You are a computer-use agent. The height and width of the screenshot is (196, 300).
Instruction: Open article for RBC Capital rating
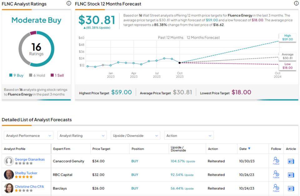(291, 175)
